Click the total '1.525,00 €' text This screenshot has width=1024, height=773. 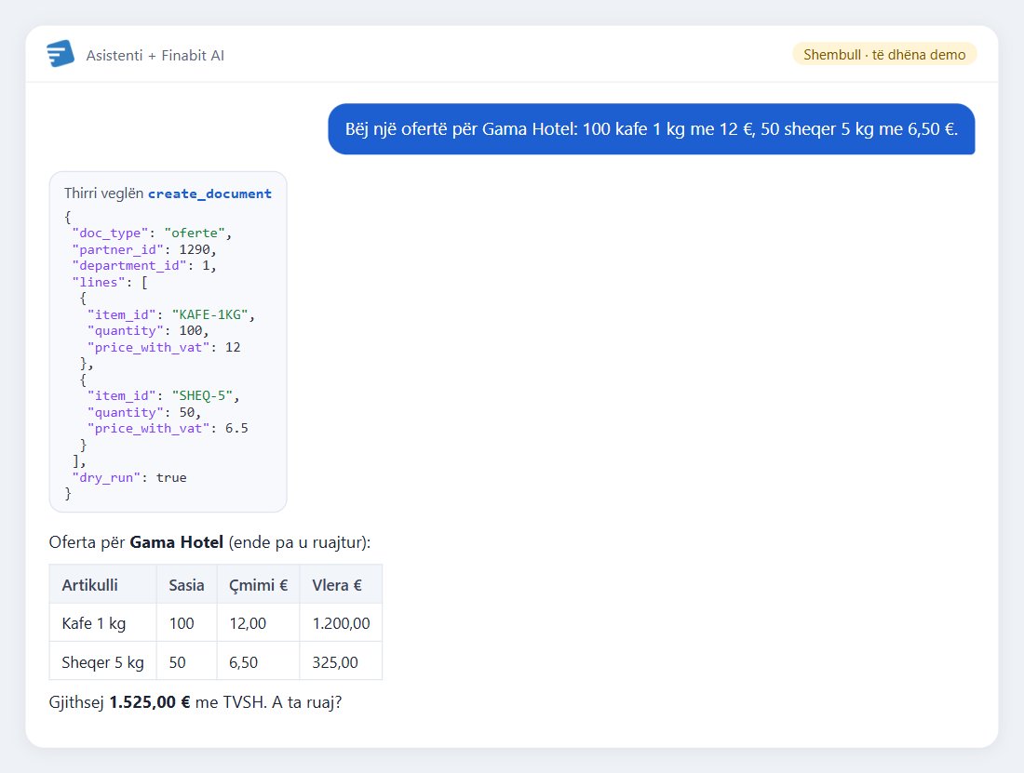[150, 702]
